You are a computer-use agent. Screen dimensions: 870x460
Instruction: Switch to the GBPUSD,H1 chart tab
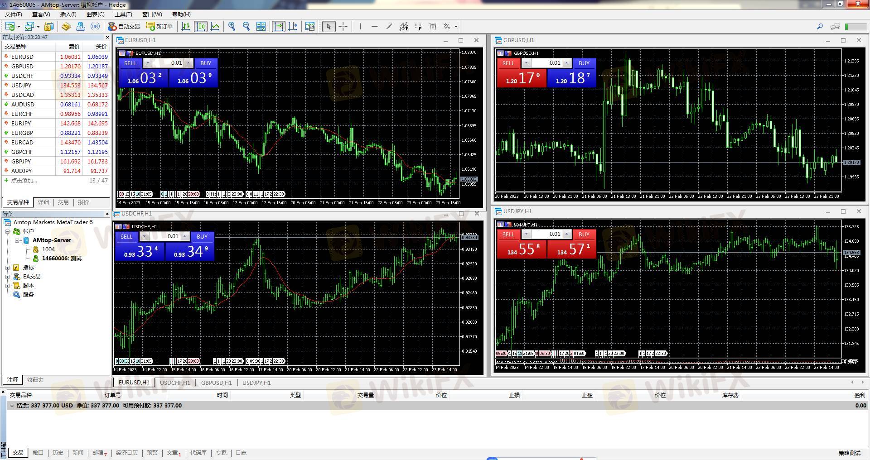tap(216, 383)
